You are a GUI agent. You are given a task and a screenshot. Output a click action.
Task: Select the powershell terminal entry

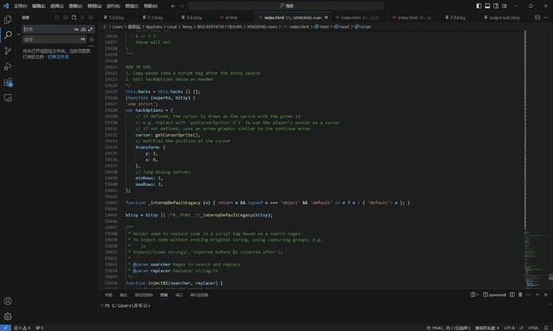pyautogui.click(x=494, y=295)
